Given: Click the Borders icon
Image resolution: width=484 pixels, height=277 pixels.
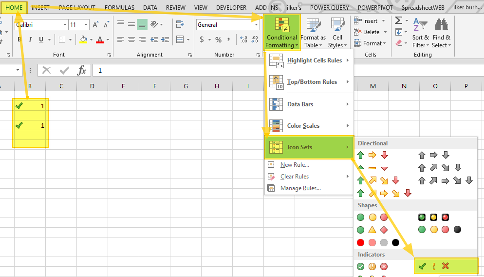Looking at the screenshot, I should (x=62, y=40).
